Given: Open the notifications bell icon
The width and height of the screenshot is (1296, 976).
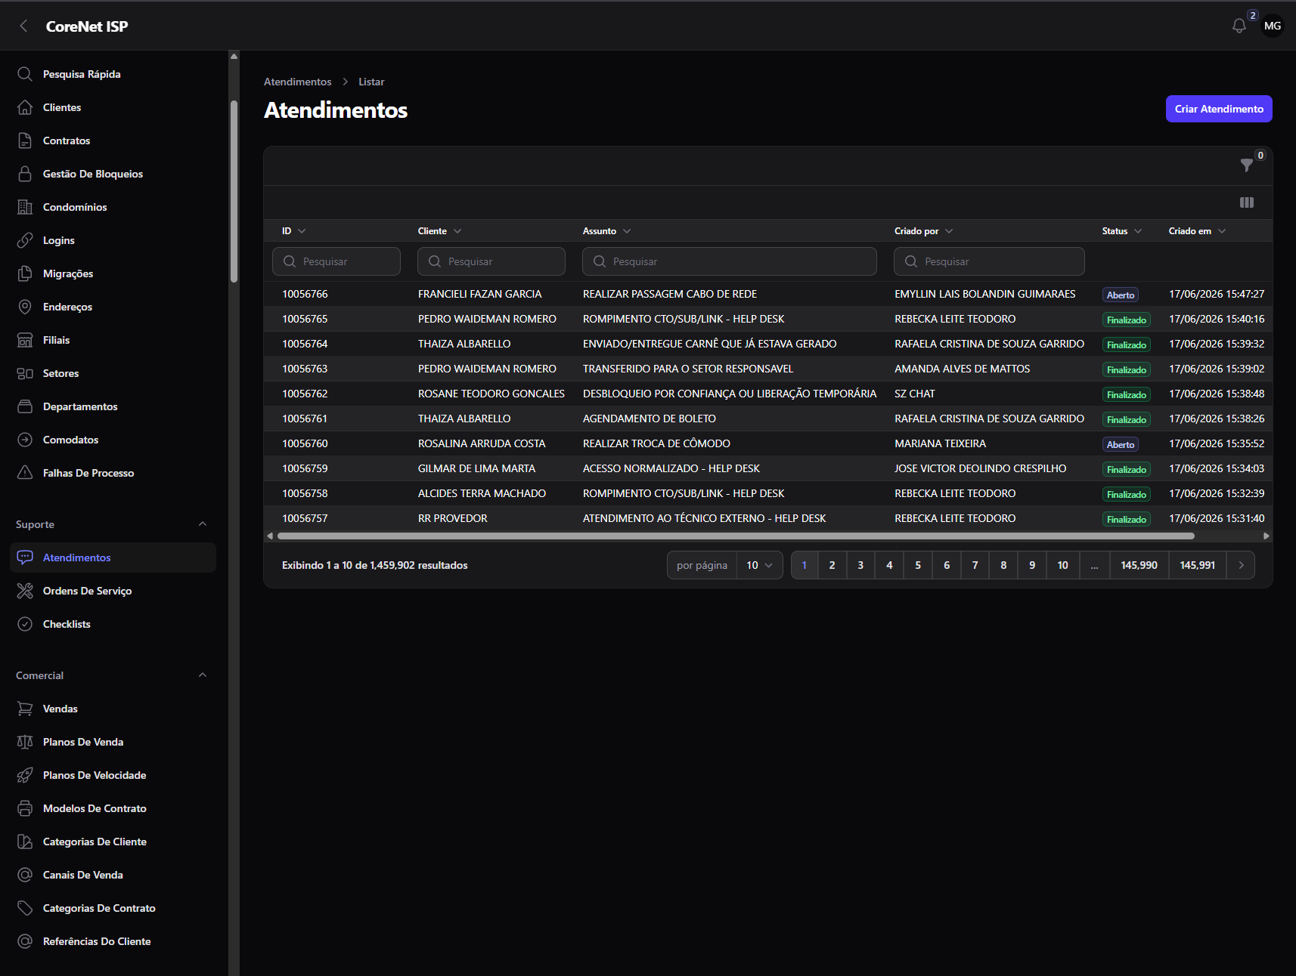Looking at the screenshot, I should pyautogui.click(x=1239, y=26).
